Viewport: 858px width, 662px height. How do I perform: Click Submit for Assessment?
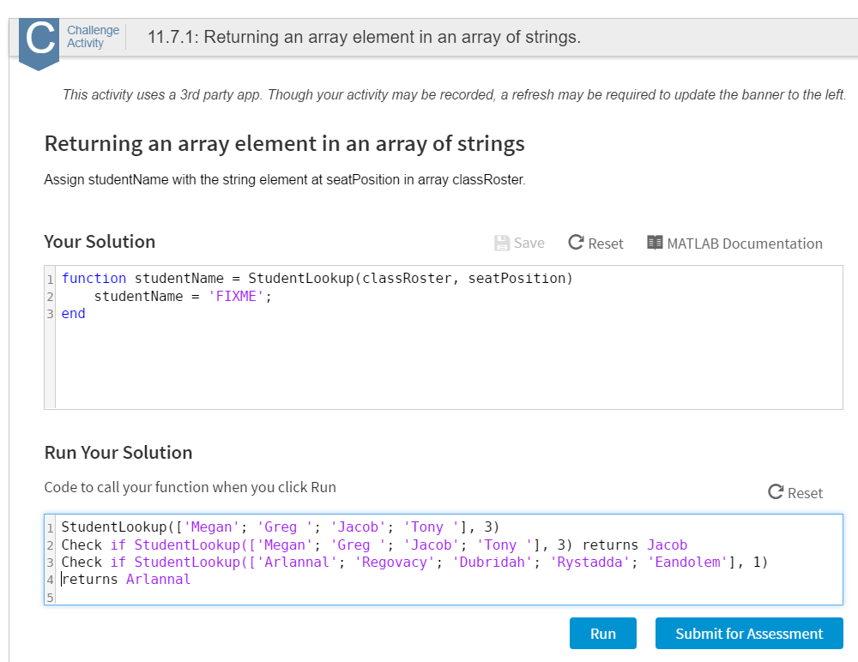748,633
